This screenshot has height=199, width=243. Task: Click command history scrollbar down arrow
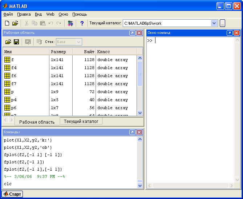(140, 186)
